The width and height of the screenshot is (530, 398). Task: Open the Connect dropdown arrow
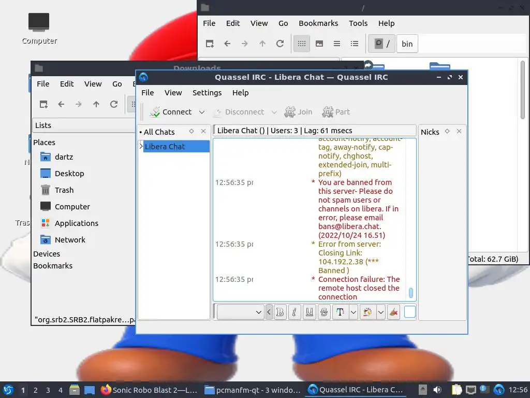pos(202,112)
